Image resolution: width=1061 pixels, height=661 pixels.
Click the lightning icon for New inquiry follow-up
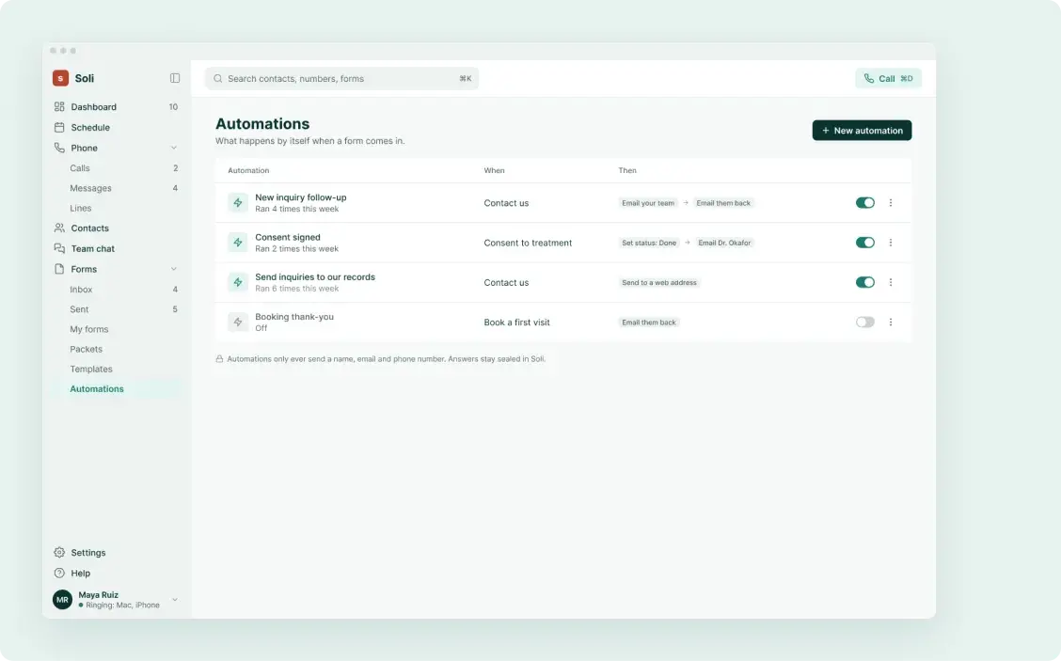[x=238, y=202]
